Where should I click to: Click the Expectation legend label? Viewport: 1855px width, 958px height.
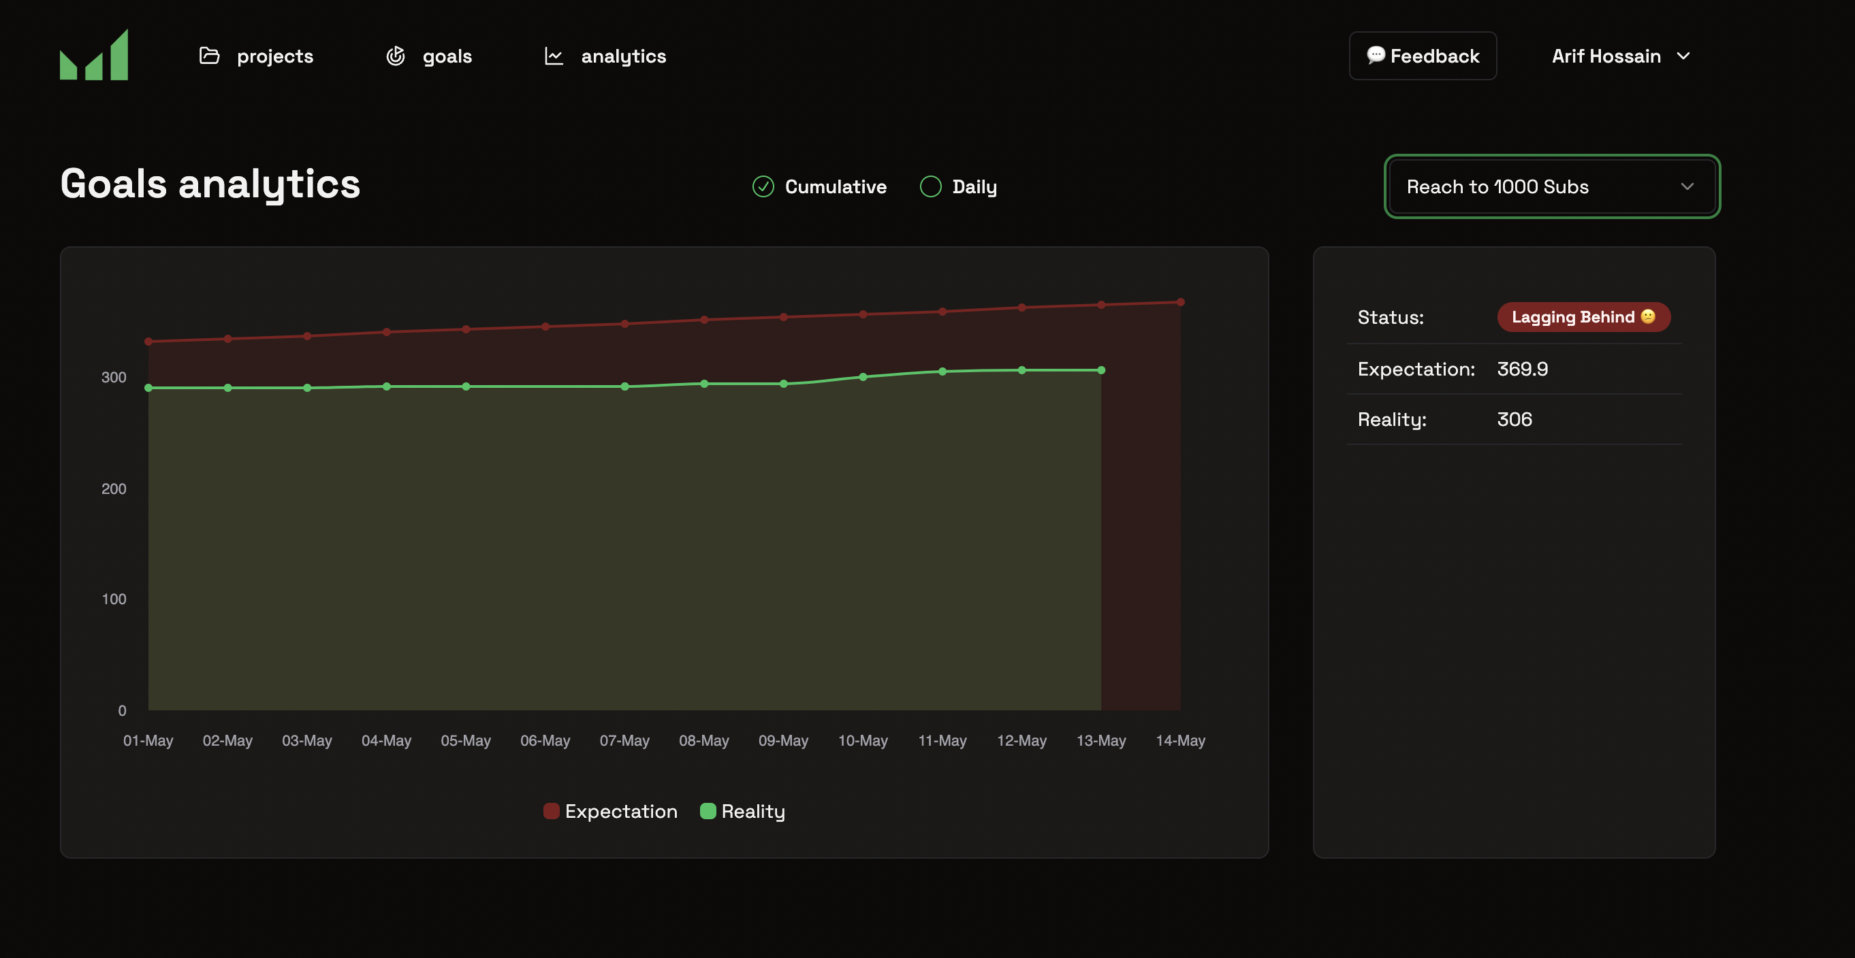(x=621, y=811)
